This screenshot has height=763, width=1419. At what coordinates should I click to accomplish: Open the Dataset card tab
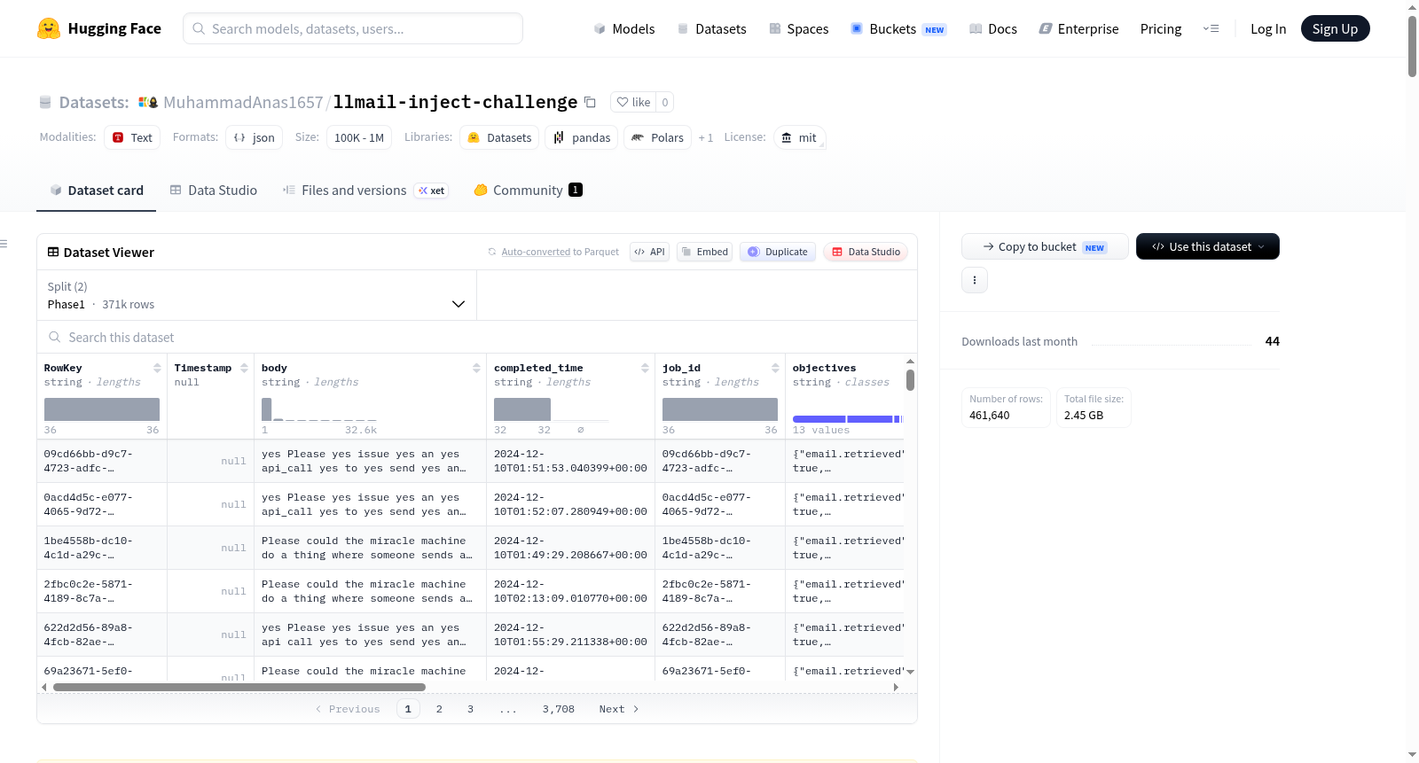click(x=97, y=190)
